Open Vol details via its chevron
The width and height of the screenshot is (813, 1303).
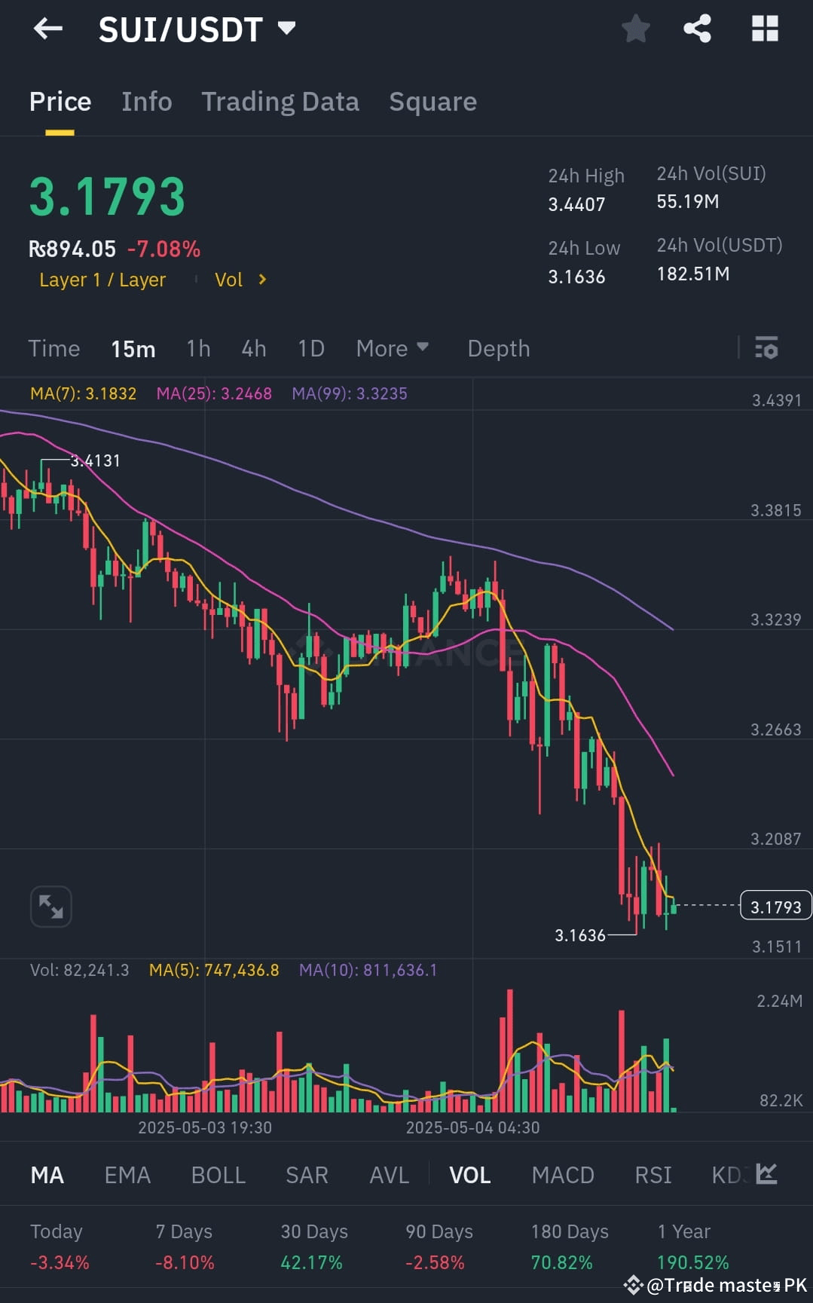[239, 280]
